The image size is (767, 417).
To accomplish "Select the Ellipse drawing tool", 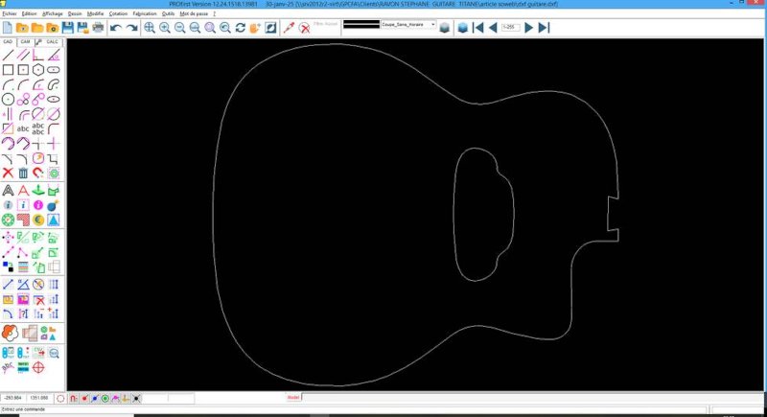I will point(54,100).
